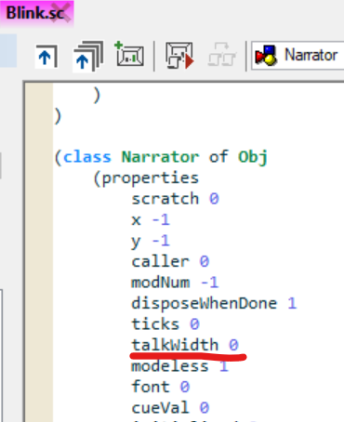344x422 pixels.
Task: Click the properties keyword in the code
Action: pyautogui.click(x=151, y=178)
